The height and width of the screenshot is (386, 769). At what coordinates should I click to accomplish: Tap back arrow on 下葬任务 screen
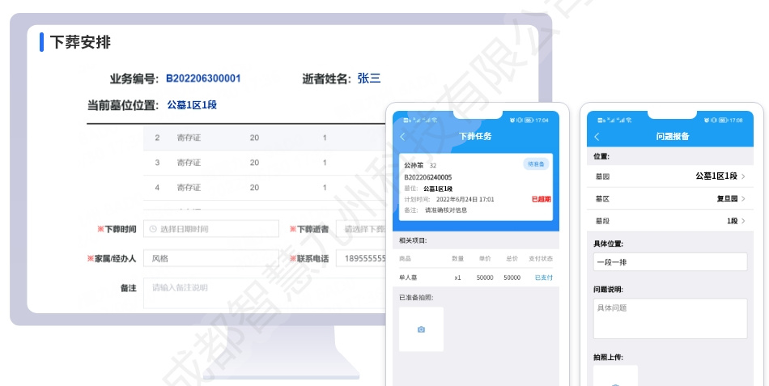[402, 137]
